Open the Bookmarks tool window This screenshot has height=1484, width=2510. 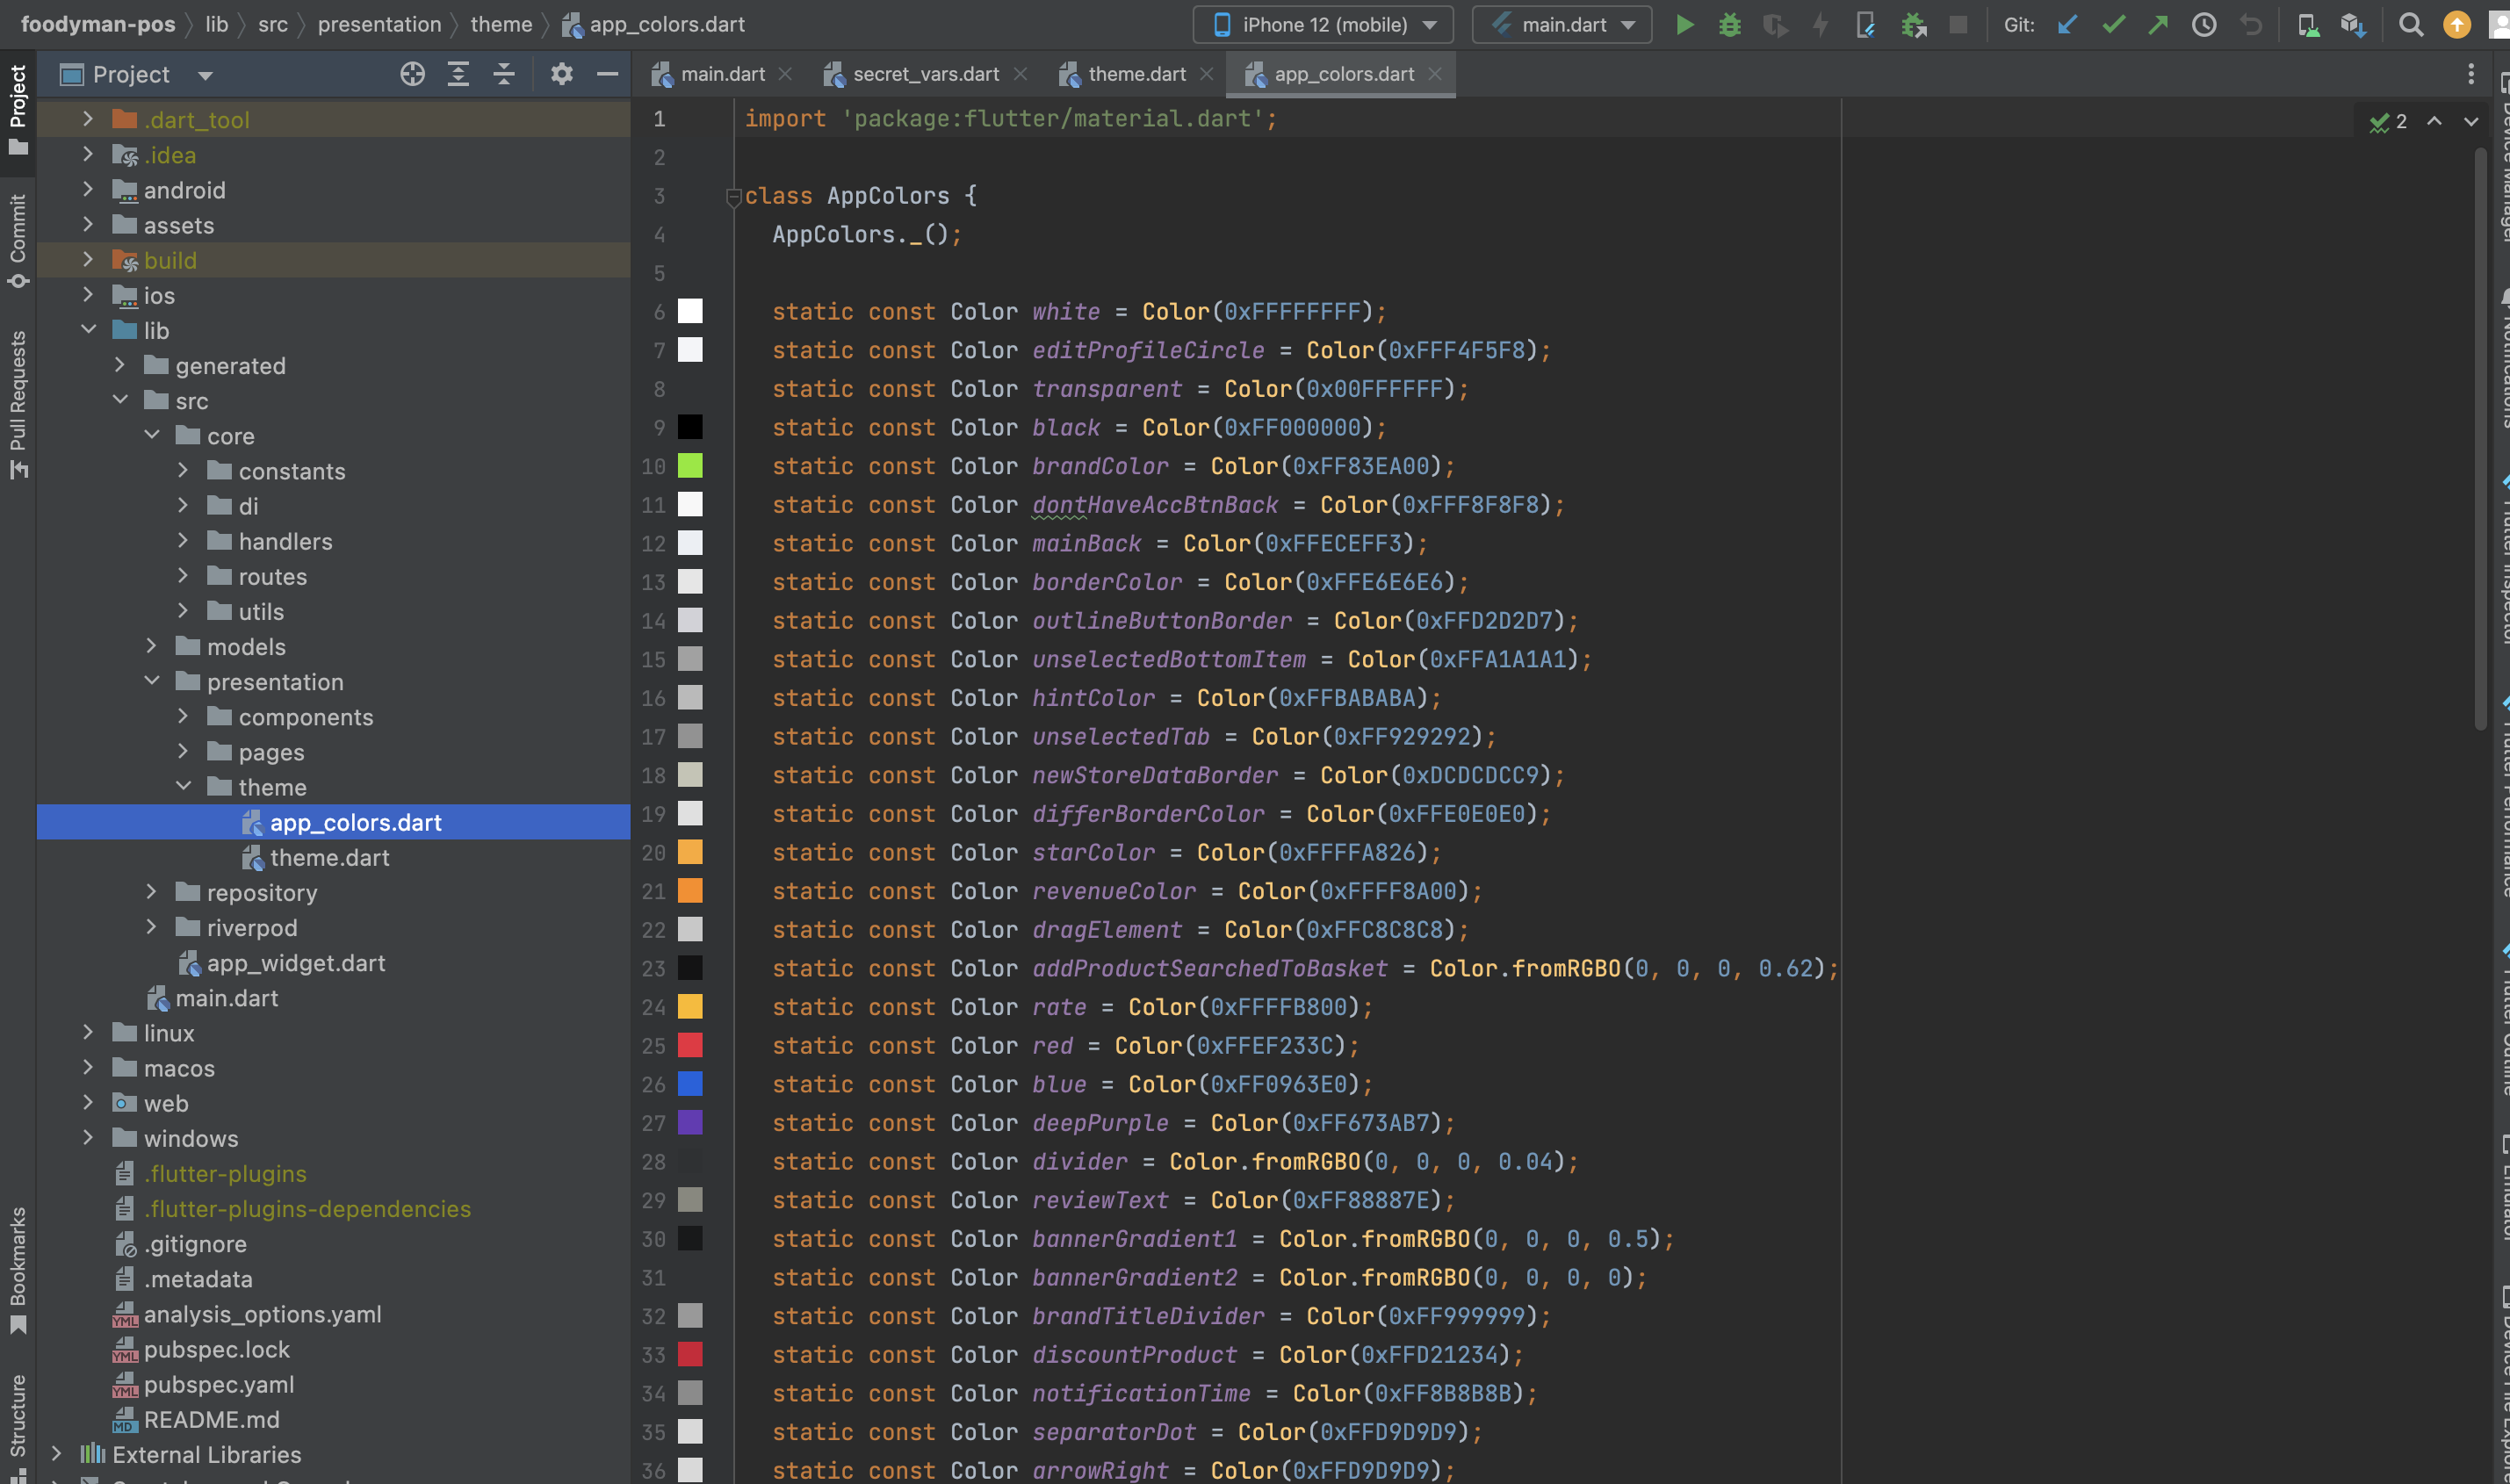(18, 1270)
